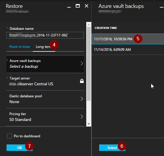Expand the Pricing tier option
This screenshot has width=164, height=156.
[x=45, y=117]
